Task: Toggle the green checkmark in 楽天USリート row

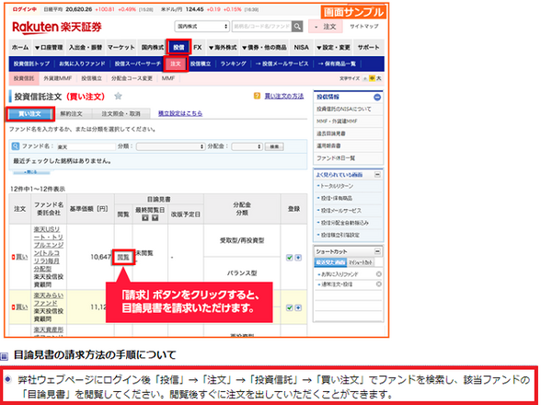Action: [290, 258]
